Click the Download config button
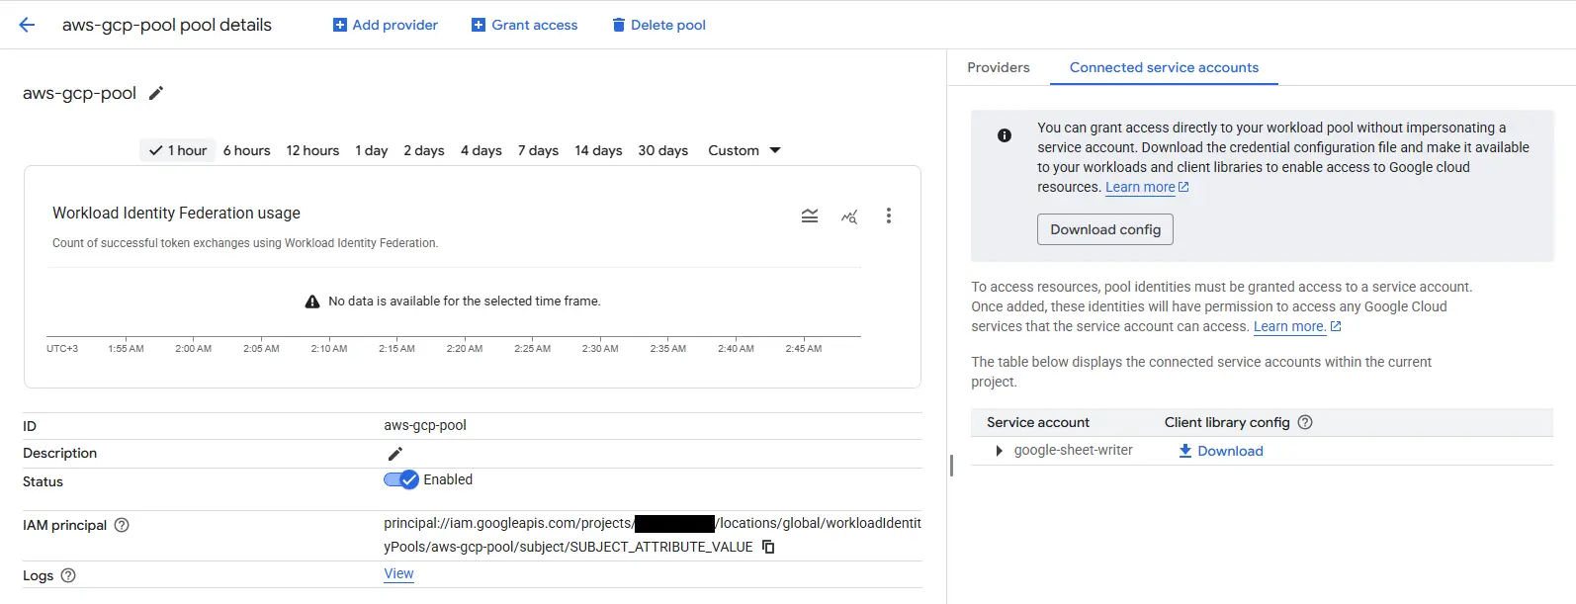 (1105, 229)
